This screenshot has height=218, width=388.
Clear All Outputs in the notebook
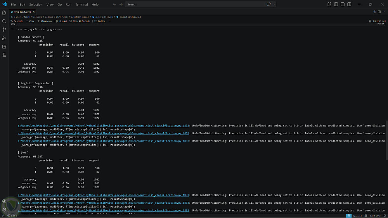(80, 21)
